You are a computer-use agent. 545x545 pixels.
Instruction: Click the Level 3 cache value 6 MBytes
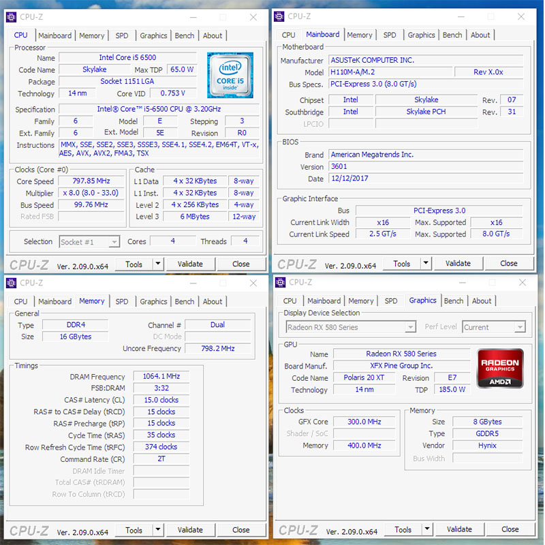tap(195, 216)
